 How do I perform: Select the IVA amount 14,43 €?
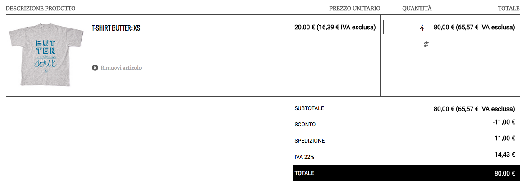(x=504, y=154)
